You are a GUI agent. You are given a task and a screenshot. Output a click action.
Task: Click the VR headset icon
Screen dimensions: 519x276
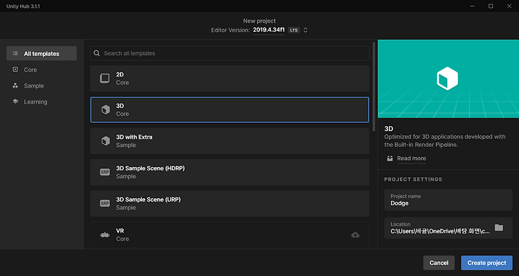[x=105, y=235]
